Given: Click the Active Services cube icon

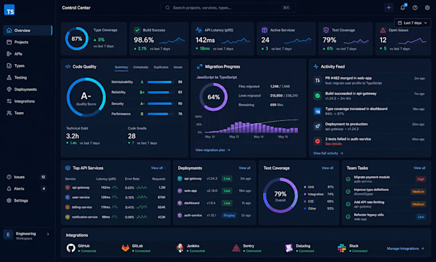Looking at the screenshot, I should 264,30.
